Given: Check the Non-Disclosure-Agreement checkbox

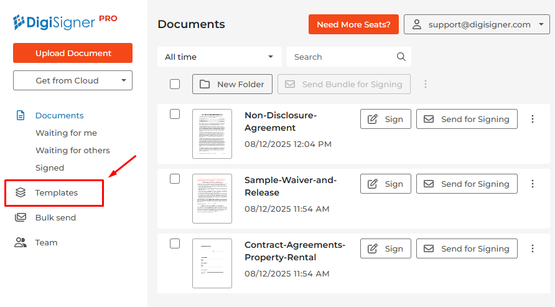Looking at the screenshot, I should point(175,114).
